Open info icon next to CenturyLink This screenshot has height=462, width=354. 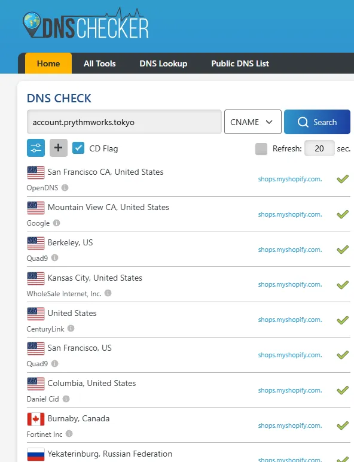pyautogui.click(x=71, y=328)
